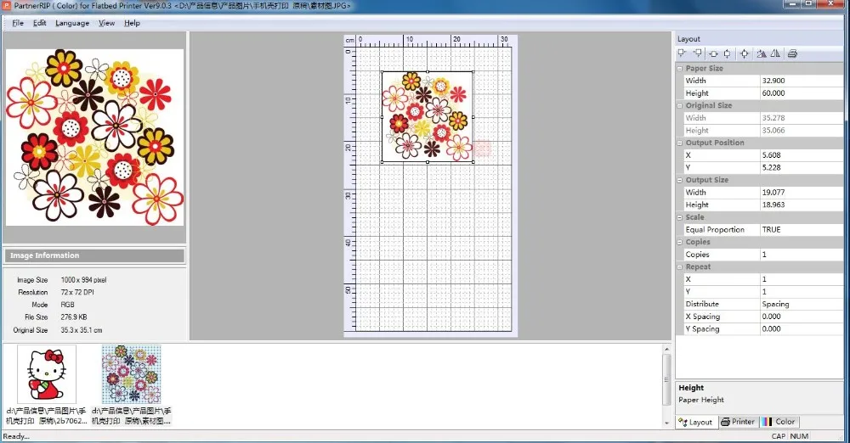The height and width of the screenshot is (443, 850).
Task: Open the Help menu
Action: pos(132,23)
